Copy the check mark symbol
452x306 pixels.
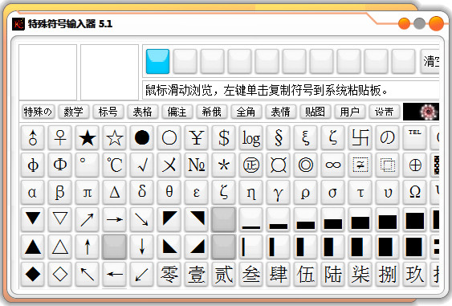[x=141, y=165]
